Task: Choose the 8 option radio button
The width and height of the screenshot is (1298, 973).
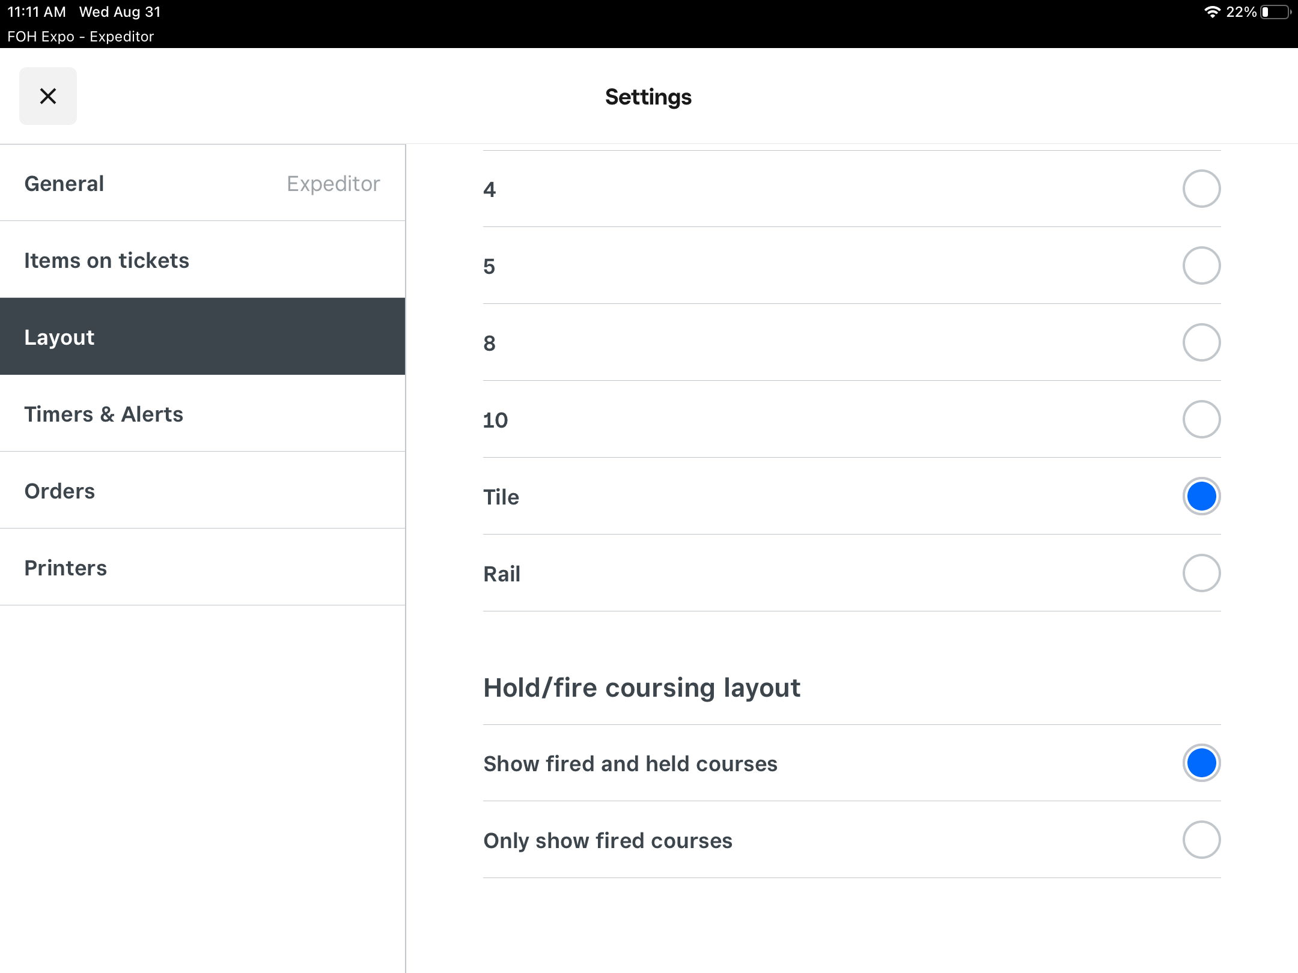Action: tap(1201, 342)
